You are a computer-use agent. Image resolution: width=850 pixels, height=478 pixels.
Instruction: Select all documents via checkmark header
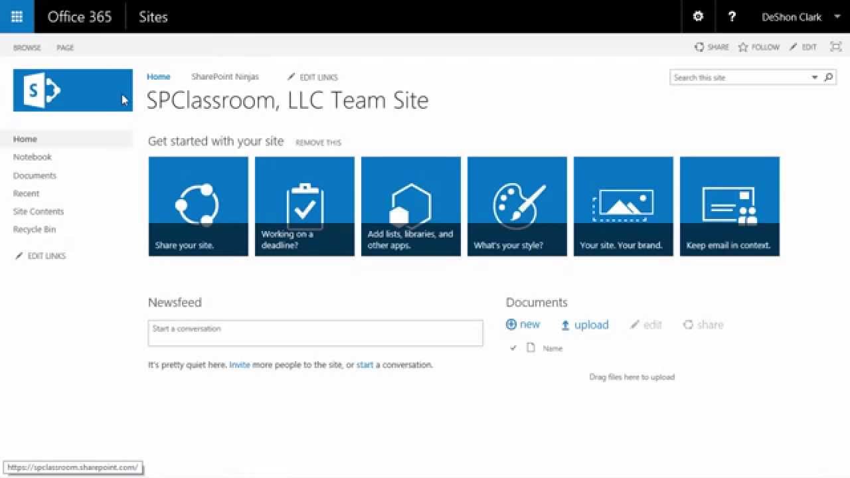[x=513, y=348]
